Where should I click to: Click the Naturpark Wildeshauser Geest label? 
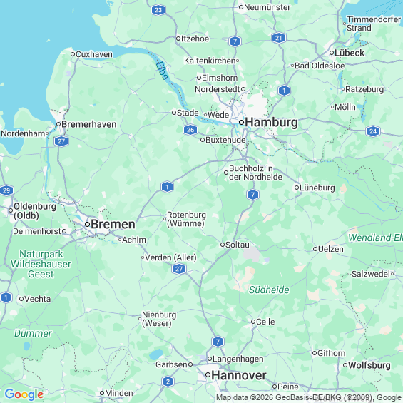coord(41,264)
